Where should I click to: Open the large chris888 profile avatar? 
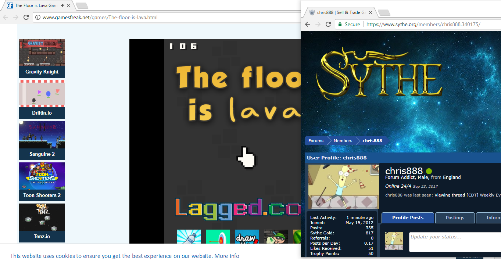pos(344,187)
